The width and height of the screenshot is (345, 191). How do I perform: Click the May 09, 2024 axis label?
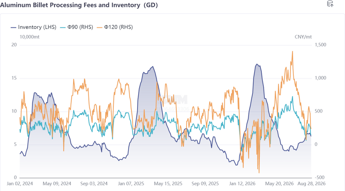(57, 184)
